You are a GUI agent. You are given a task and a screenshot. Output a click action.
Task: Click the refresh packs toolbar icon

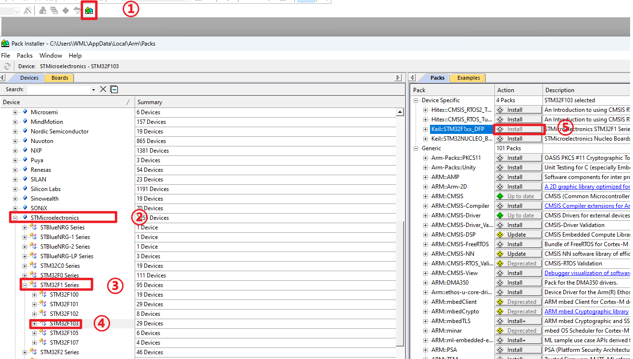(7, 66)
